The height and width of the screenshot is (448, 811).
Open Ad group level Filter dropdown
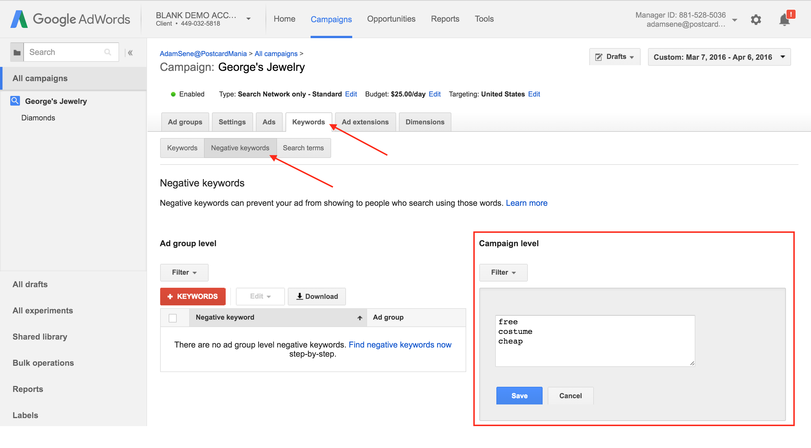[x=184, y=272]
